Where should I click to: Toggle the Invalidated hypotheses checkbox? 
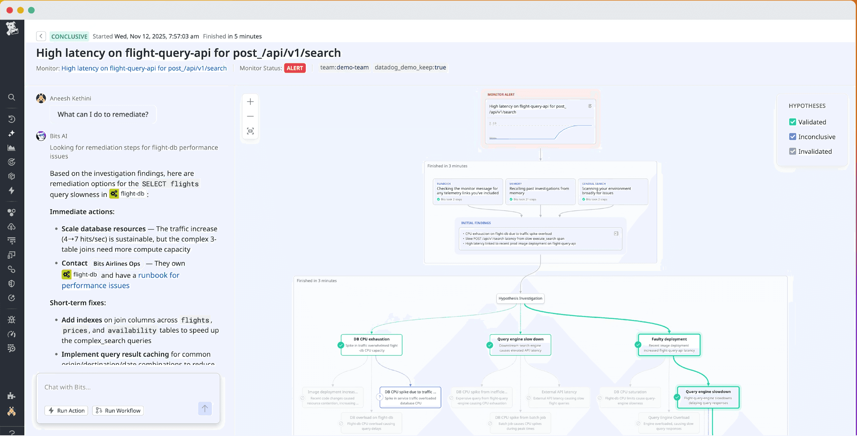pos(792,151)
